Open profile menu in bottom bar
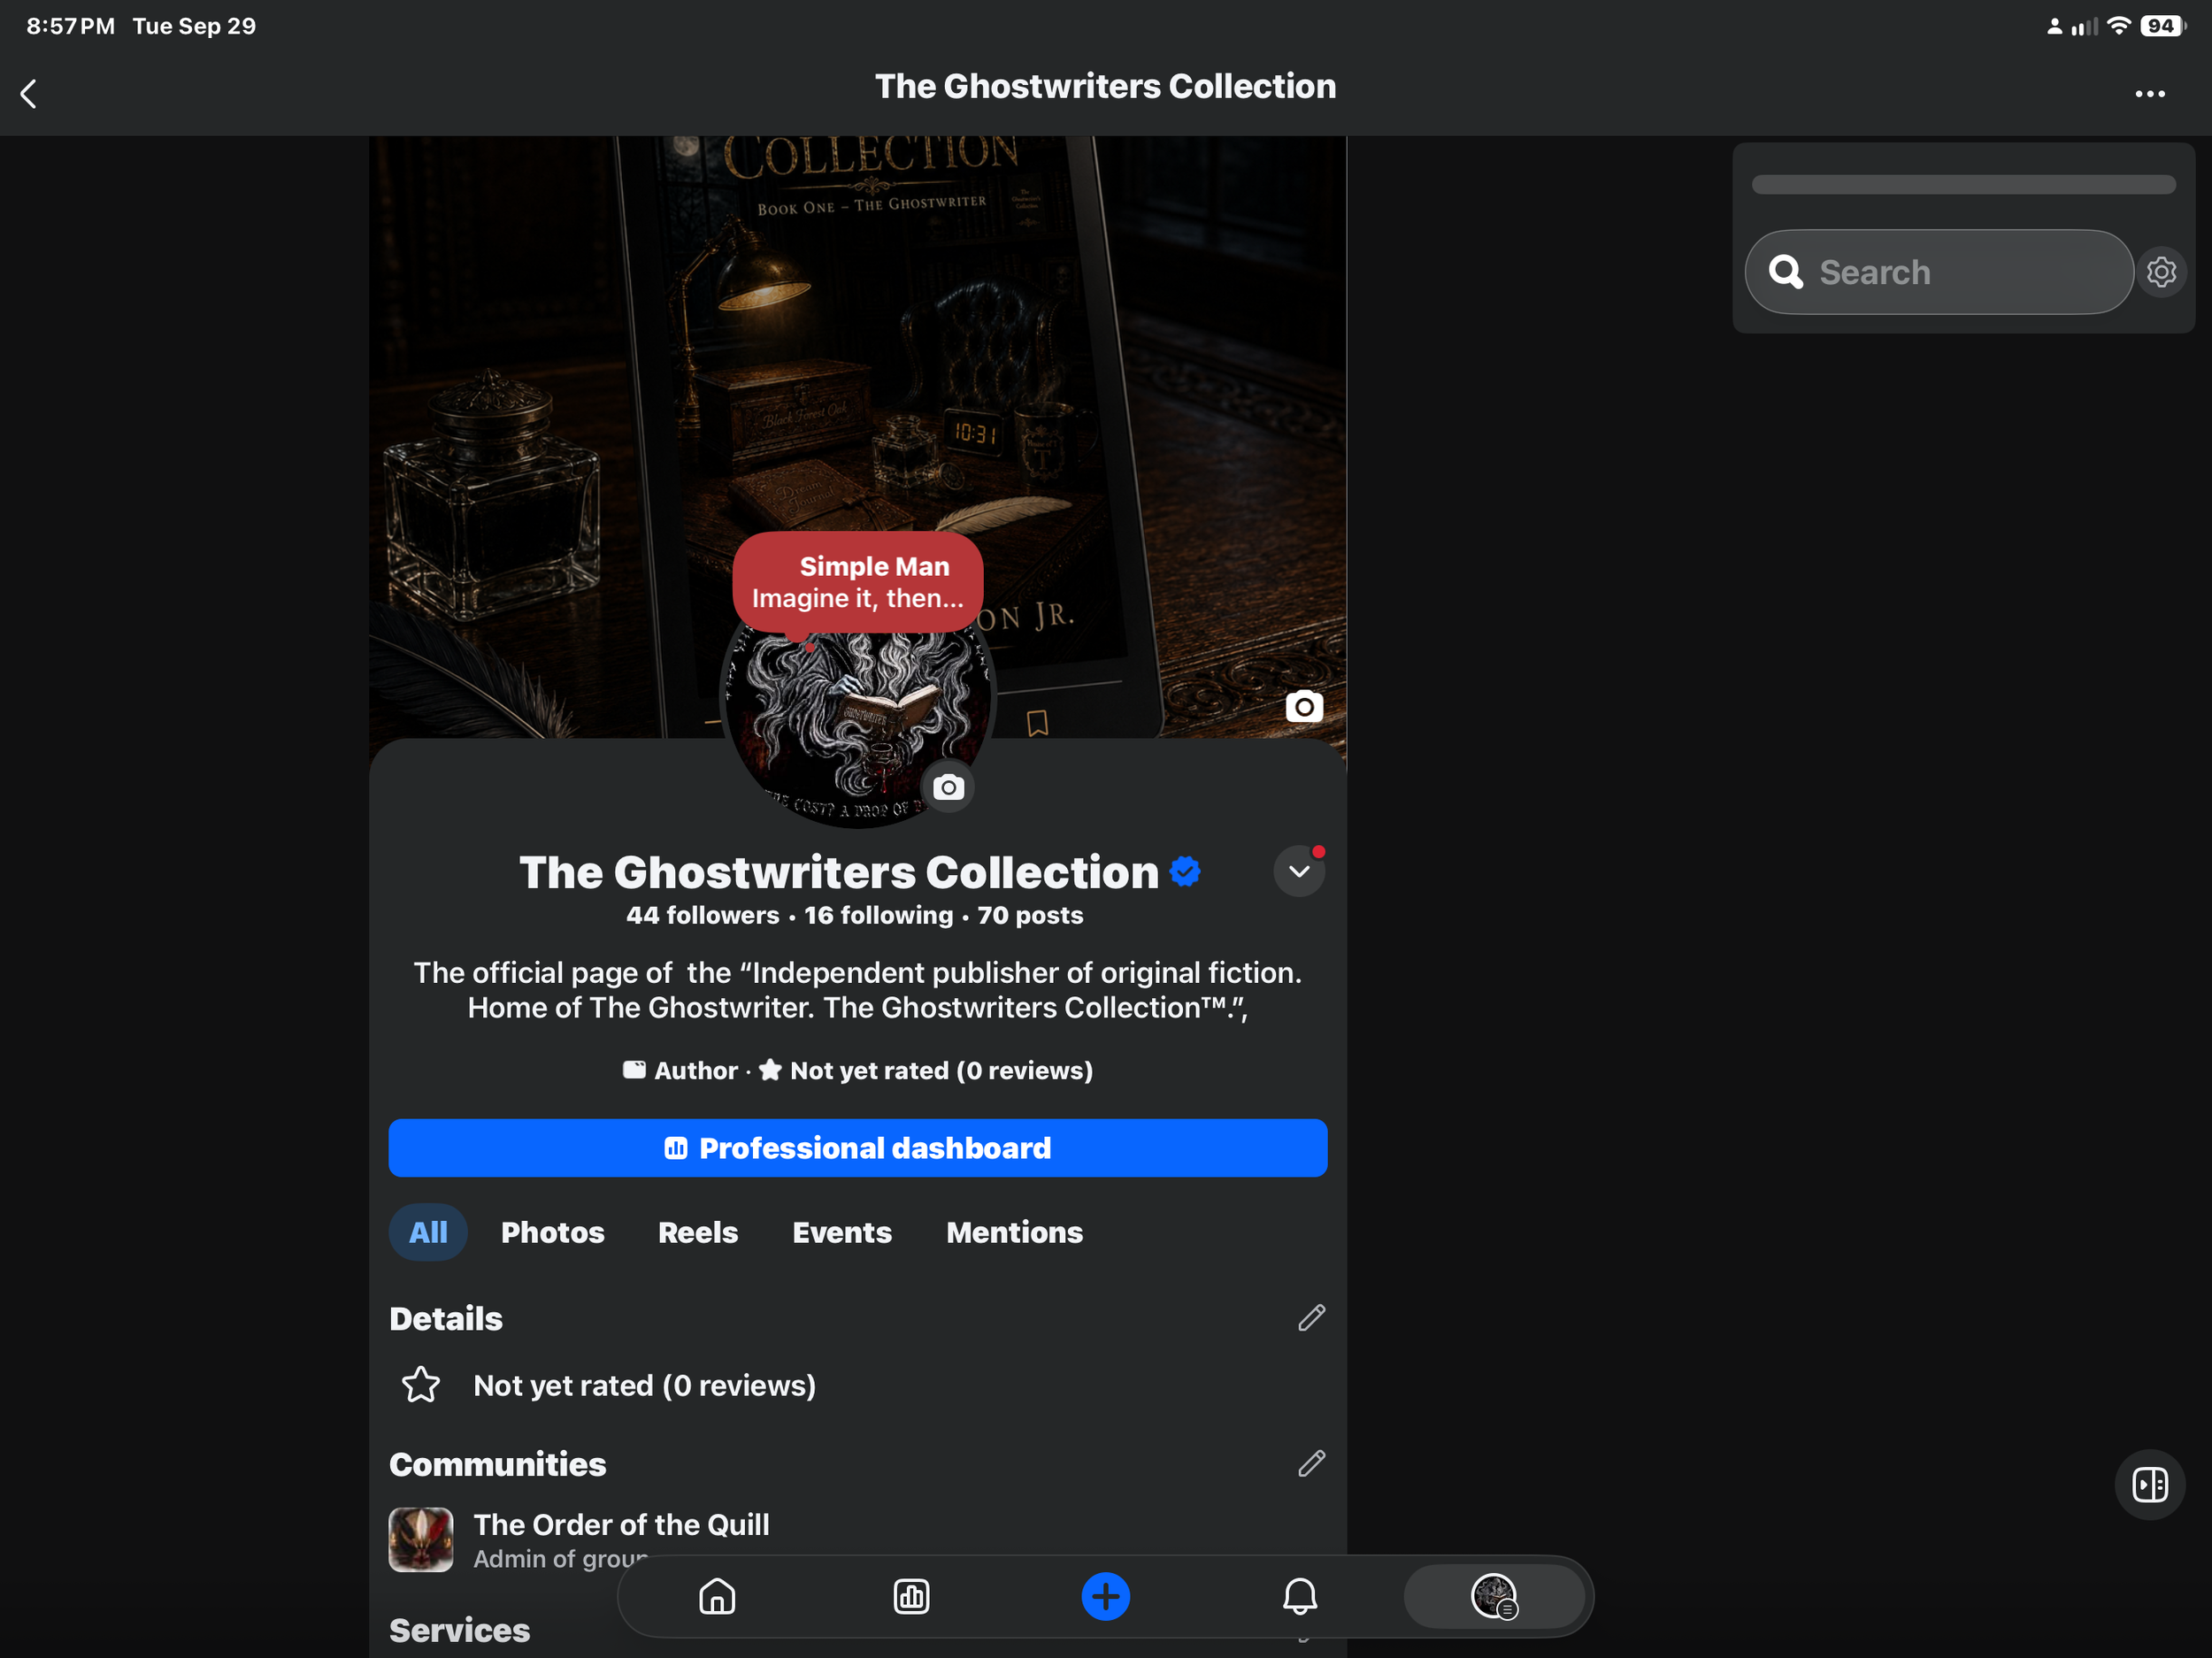 point(1494,1597)
